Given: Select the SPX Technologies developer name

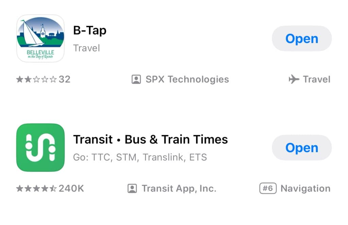Looking at the screenshot, I should coord(187,80).
